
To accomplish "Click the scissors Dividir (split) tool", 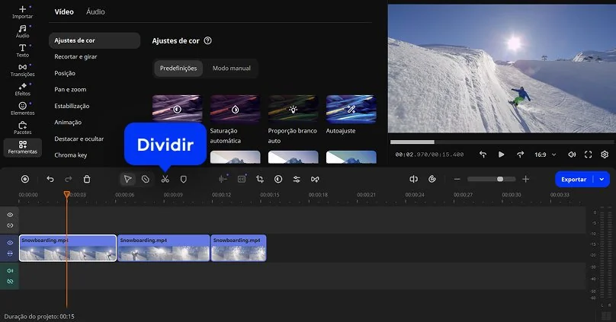I will [165, 179].
